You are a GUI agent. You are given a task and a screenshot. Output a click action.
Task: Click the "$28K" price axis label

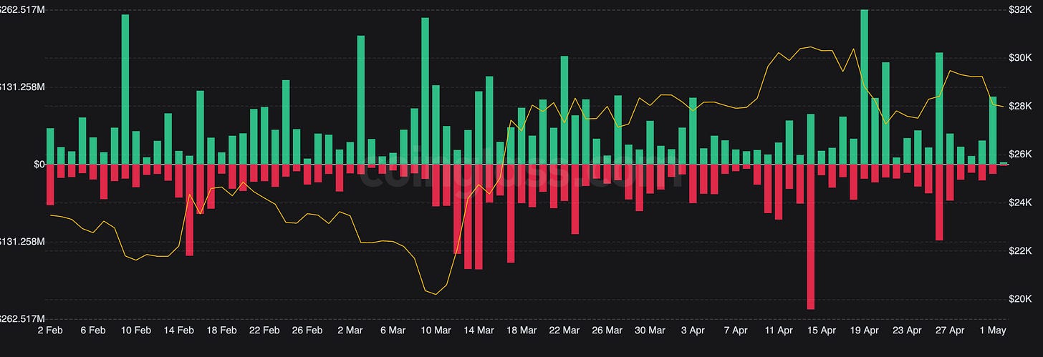pos(1021,106)
